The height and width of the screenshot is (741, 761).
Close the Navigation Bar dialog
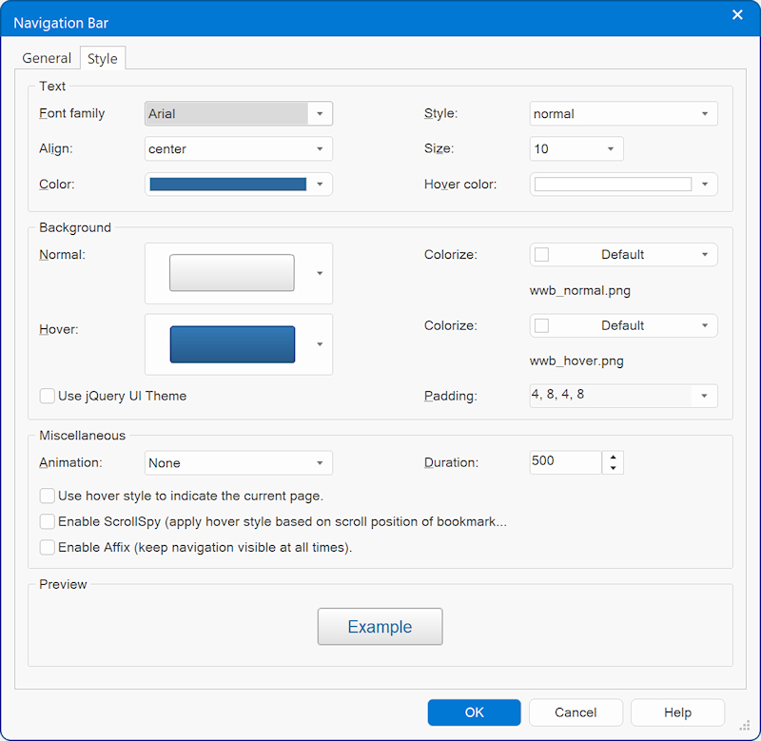click(x=737, y=15)
